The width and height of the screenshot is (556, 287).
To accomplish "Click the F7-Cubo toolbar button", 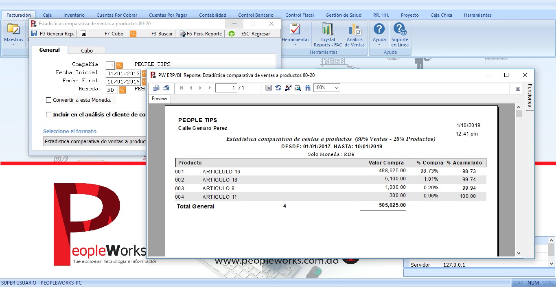I will coord(102,34).
